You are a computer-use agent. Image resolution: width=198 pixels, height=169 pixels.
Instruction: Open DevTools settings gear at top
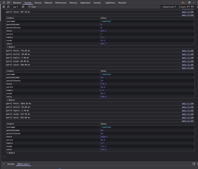[189, 3]
